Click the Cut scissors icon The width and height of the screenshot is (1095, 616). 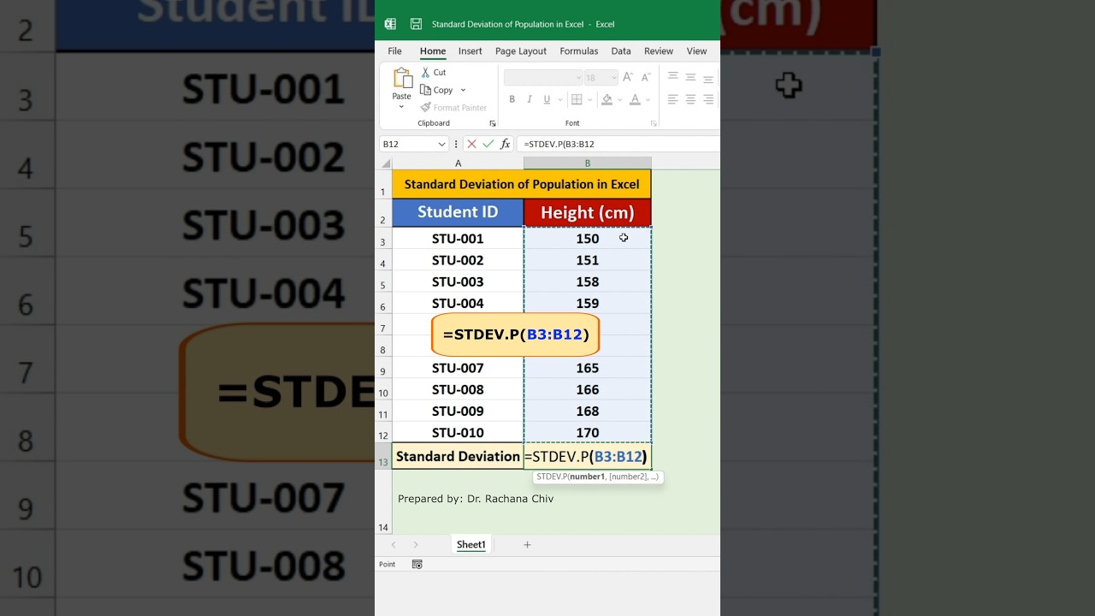coord(425,73)
